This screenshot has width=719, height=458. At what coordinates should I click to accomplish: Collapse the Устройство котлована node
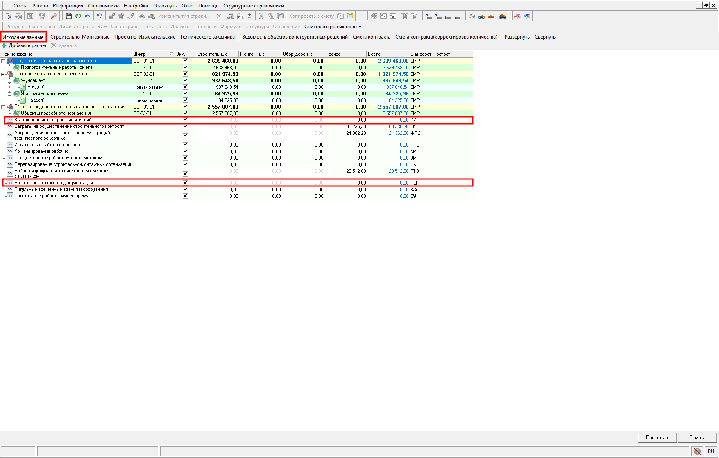click(x=10, y=94)
